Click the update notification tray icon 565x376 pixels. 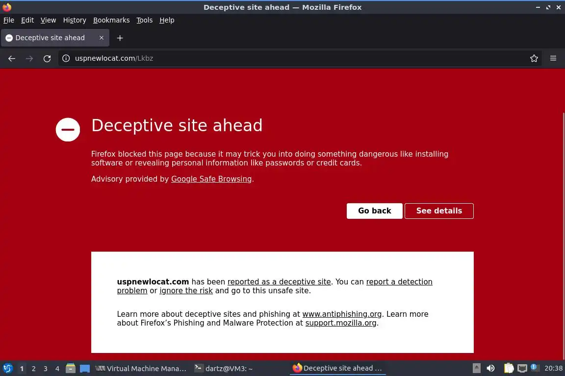pyautogui.click(x=535, y=368)
